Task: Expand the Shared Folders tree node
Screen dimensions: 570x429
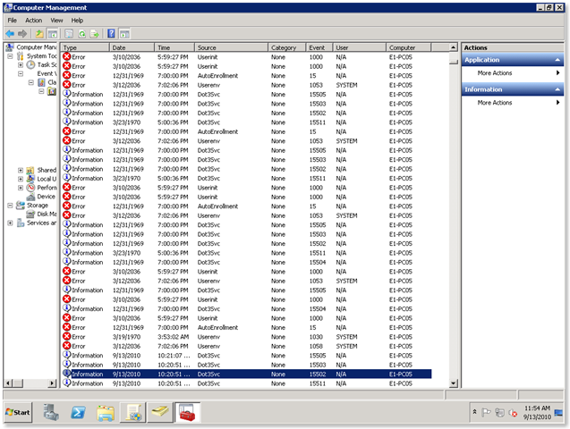Action: 20,170
